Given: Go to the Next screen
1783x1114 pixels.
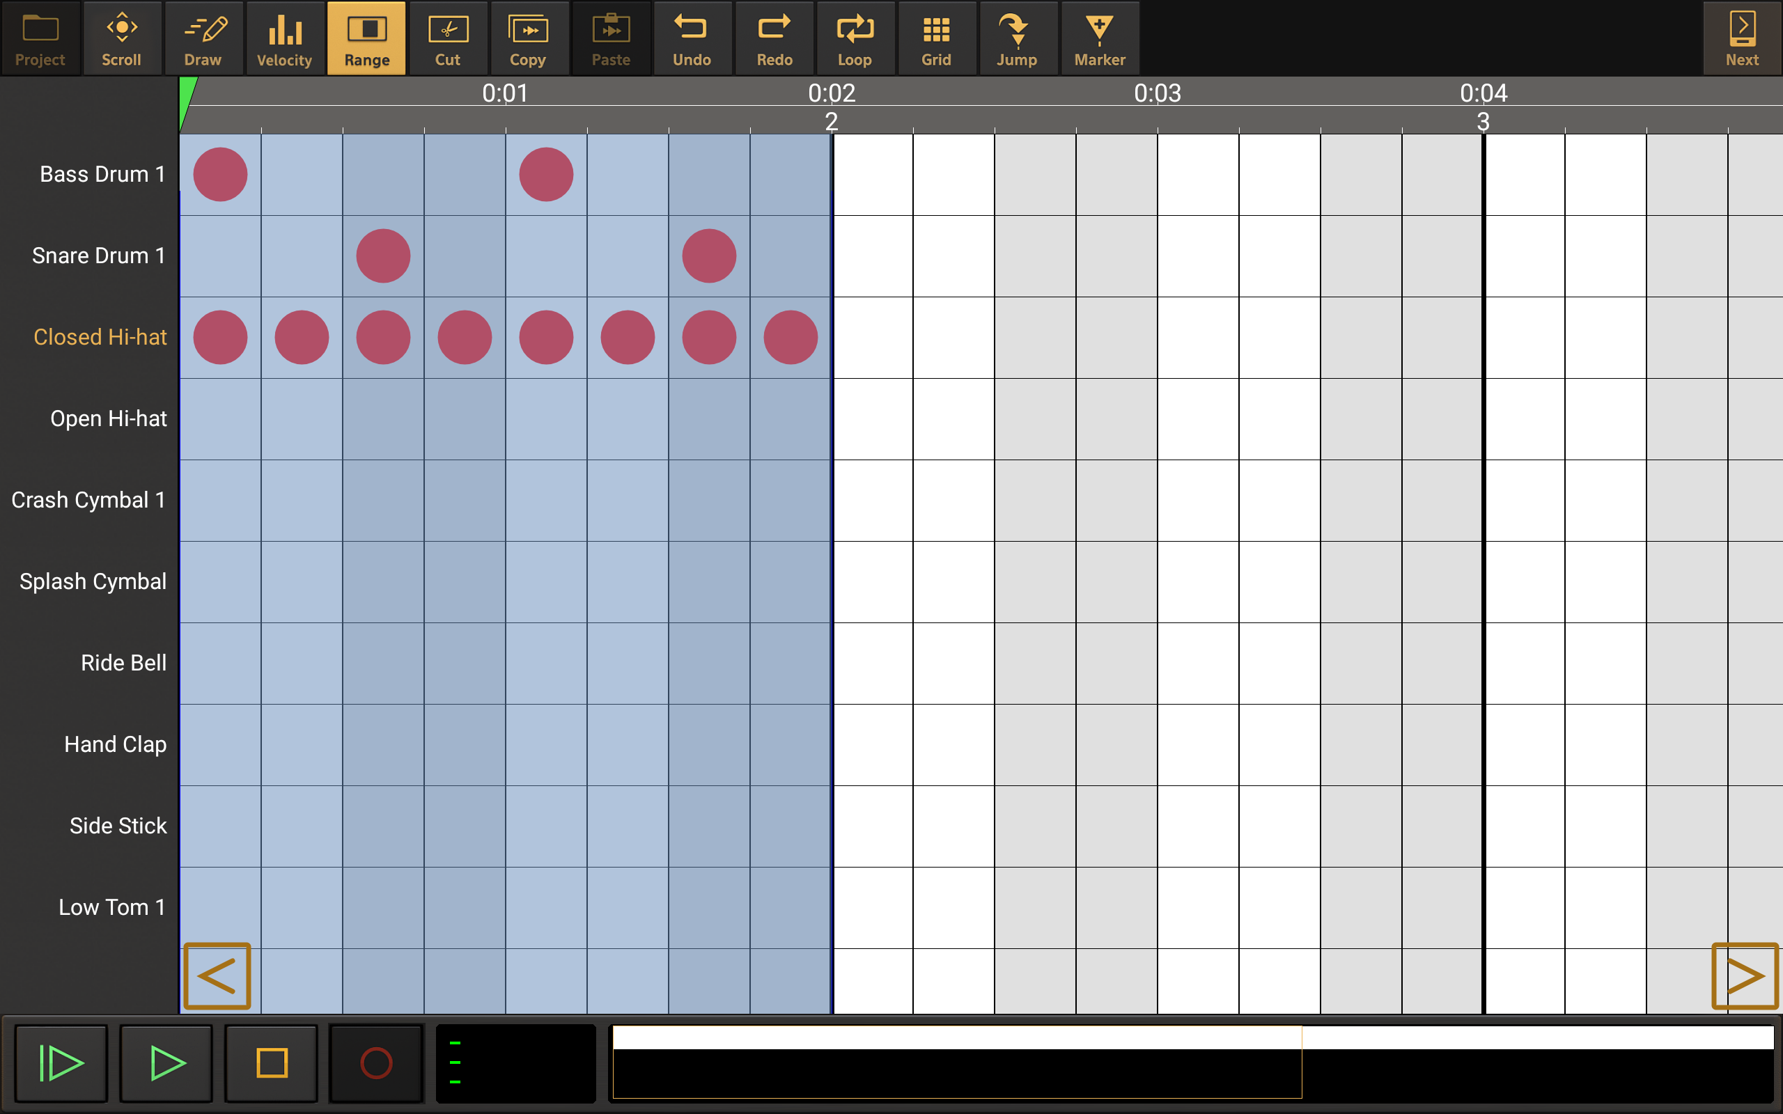Looking at the screenshot, I should click(1741, 38).
